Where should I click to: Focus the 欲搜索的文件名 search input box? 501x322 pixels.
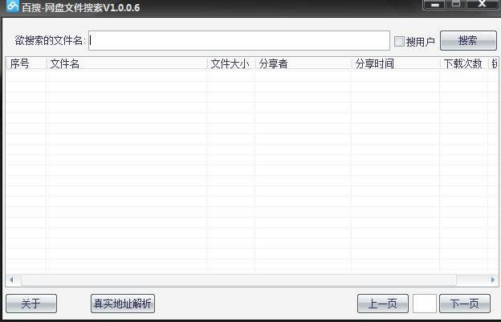coord(239,41)
